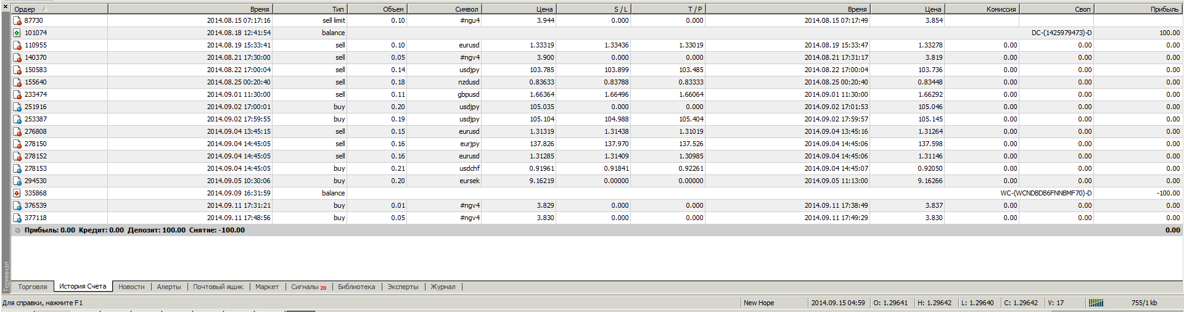Click the order icon for order 233474
This screenshot has width=1184, height=312.
[17, 94]
